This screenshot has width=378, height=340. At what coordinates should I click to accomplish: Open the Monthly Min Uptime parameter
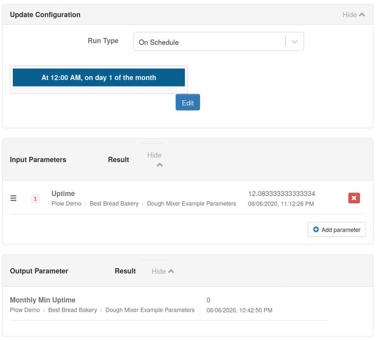(43, 300)
